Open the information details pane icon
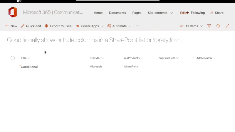 pyautogui.click(x=218, y=26)
